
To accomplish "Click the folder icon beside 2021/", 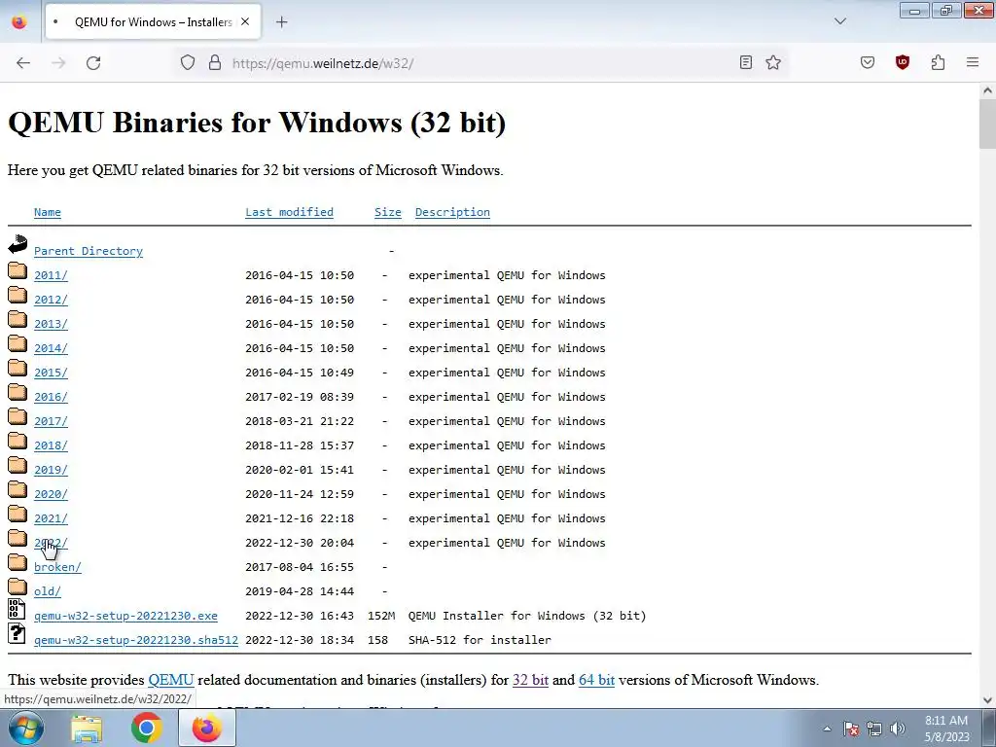I will pos(18,515).
